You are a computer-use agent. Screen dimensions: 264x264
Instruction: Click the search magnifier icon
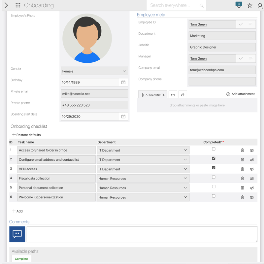click(201, 6)
